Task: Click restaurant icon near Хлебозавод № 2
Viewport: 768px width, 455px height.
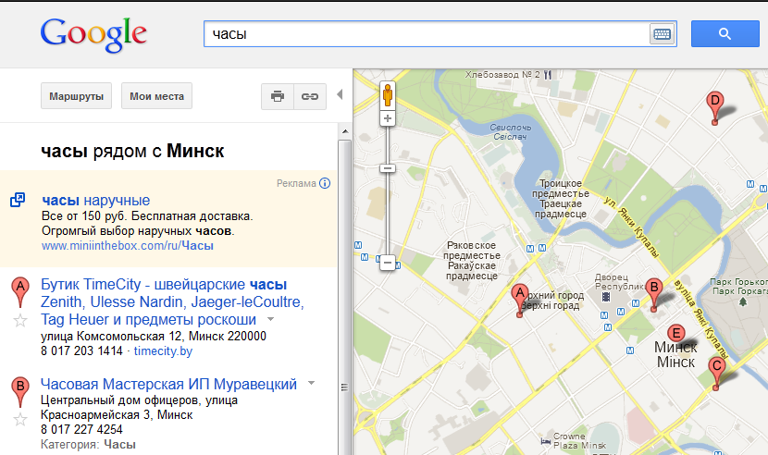Action: [548, 75]
